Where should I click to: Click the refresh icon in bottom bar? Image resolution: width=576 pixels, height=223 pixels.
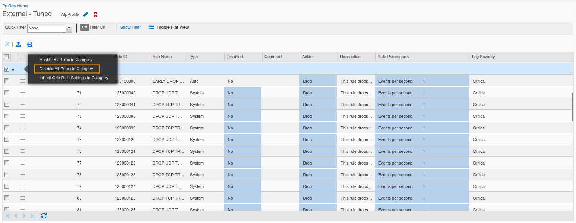pyautogui.click(x=44, y=216)
